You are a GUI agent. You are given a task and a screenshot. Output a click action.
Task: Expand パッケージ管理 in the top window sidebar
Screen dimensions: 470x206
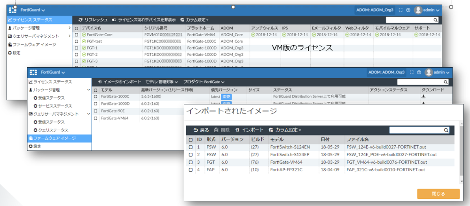click(x=39, y=28)
